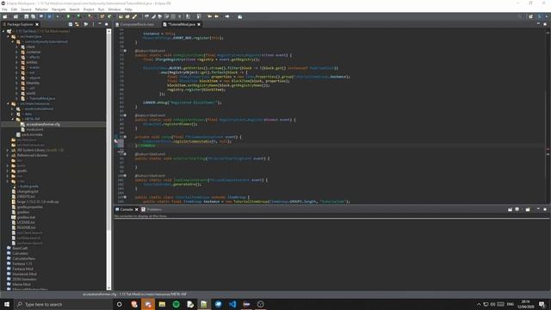Collapse the src/main/java source folder
551x310 pixels.
coord(8,36)
